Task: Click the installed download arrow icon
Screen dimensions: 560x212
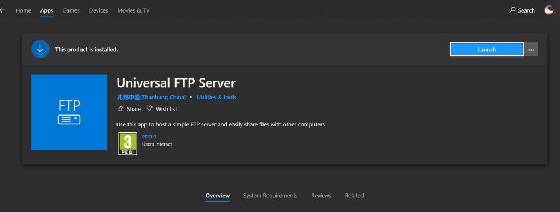Action: (40, 49)
